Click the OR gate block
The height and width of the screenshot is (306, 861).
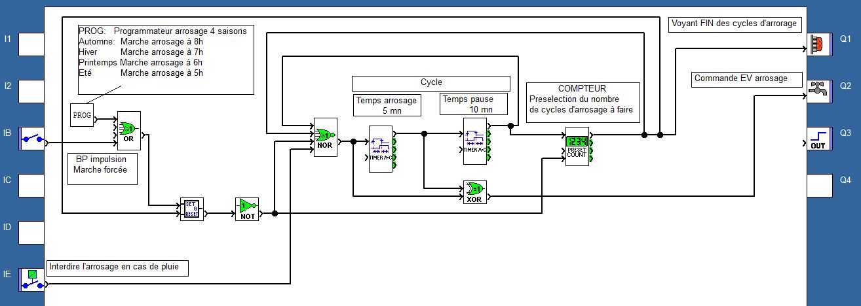tap(128, 130)
